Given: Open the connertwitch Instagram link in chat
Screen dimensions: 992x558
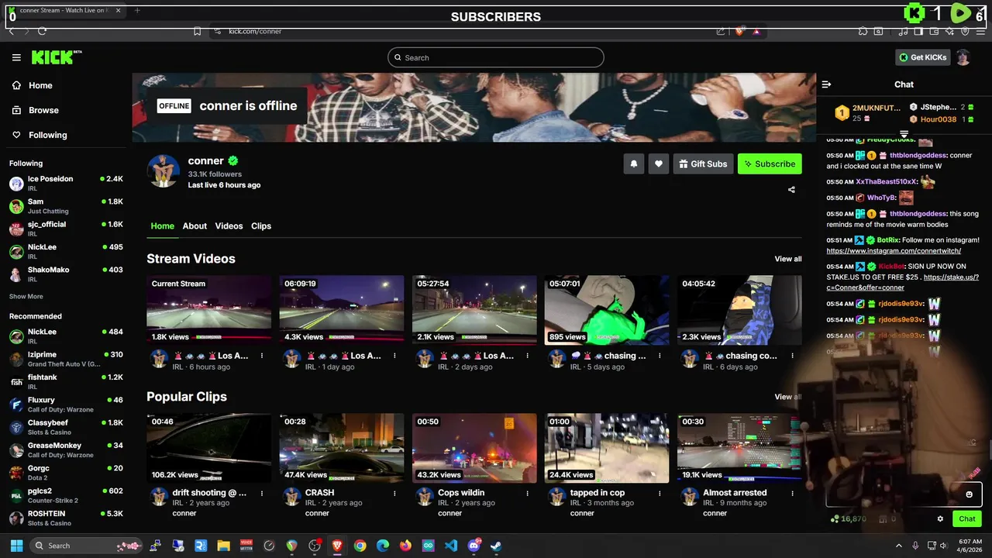Looking at the screenshot, I should [x=894, y=251].
